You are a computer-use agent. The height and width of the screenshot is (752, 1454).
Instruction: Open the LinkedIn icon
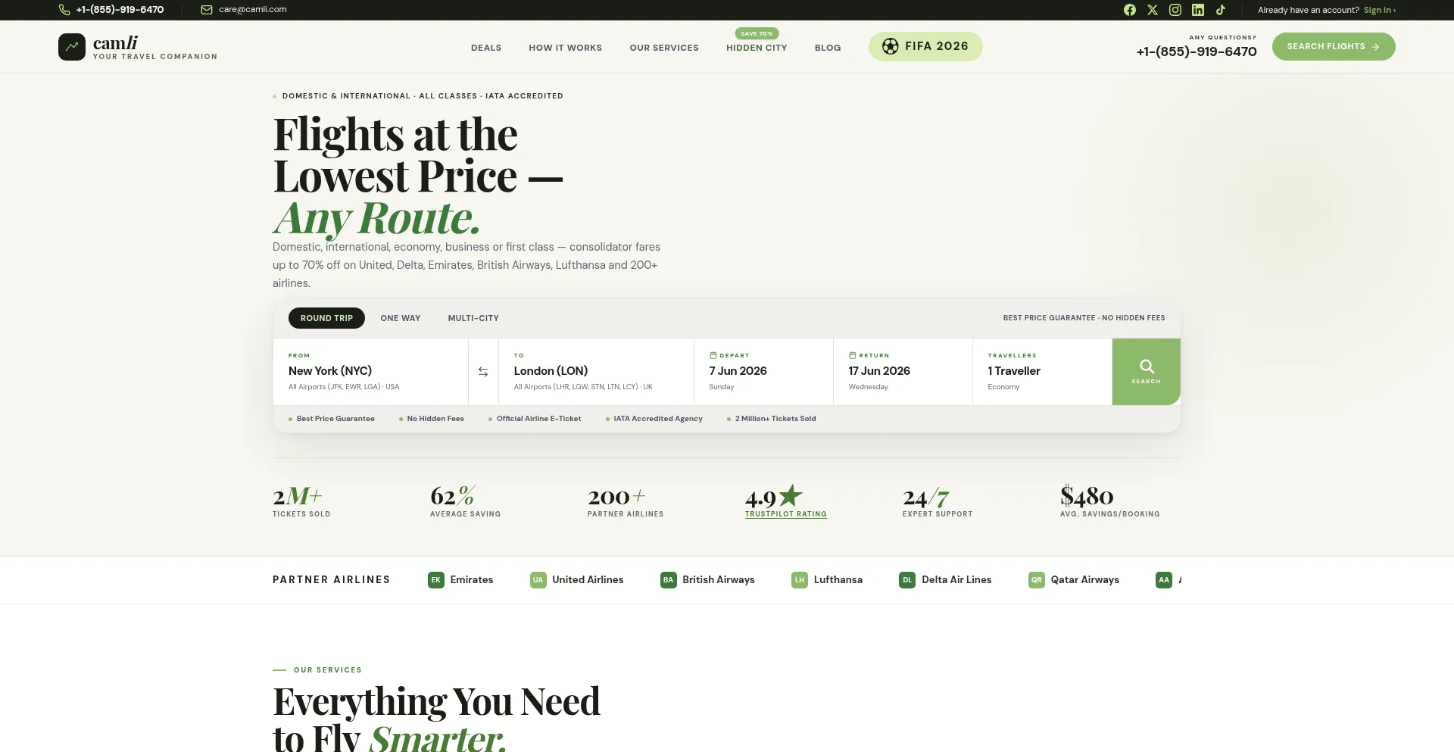click(x=1198, y=10)
